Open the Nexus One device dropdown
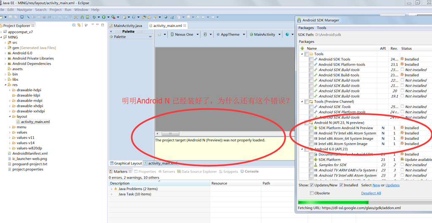Viewport: 432px width, 223px height. (197, 35)
